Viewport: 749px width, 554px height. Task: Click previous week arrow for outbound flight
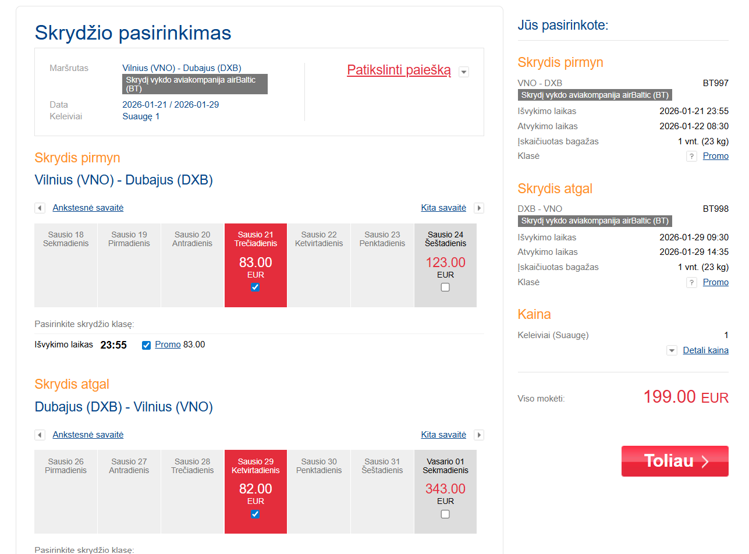pyautogui.click(x=40, y=208)
